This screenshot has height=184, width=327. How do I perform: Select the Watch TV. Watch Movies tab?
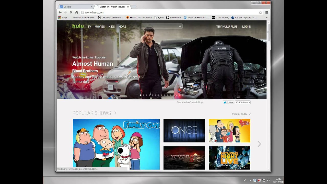pyautogui.click(x=112, y=7)
